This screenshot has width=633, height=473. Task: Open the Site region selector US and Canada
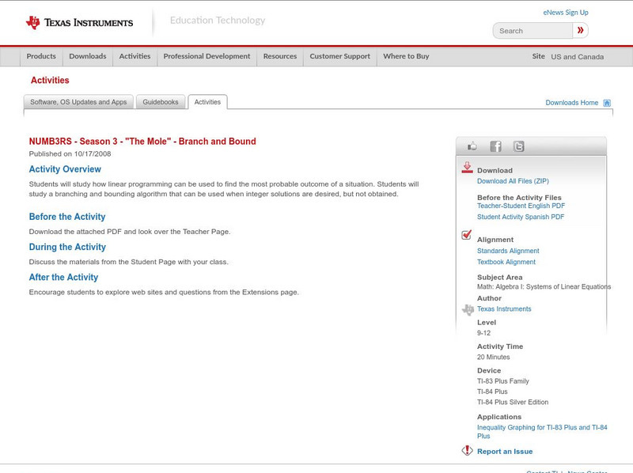click(577, 57)
